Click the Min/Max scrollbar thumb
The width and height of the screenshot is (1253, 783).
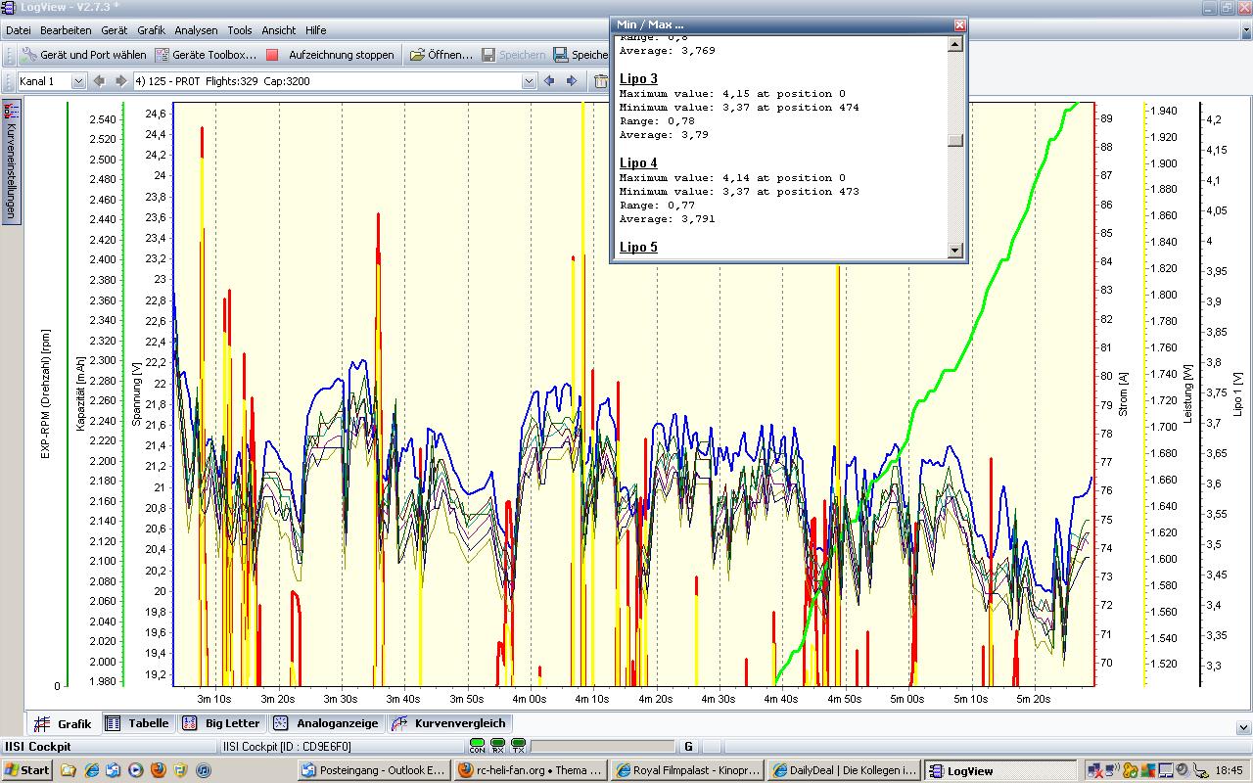coord(955,140)
